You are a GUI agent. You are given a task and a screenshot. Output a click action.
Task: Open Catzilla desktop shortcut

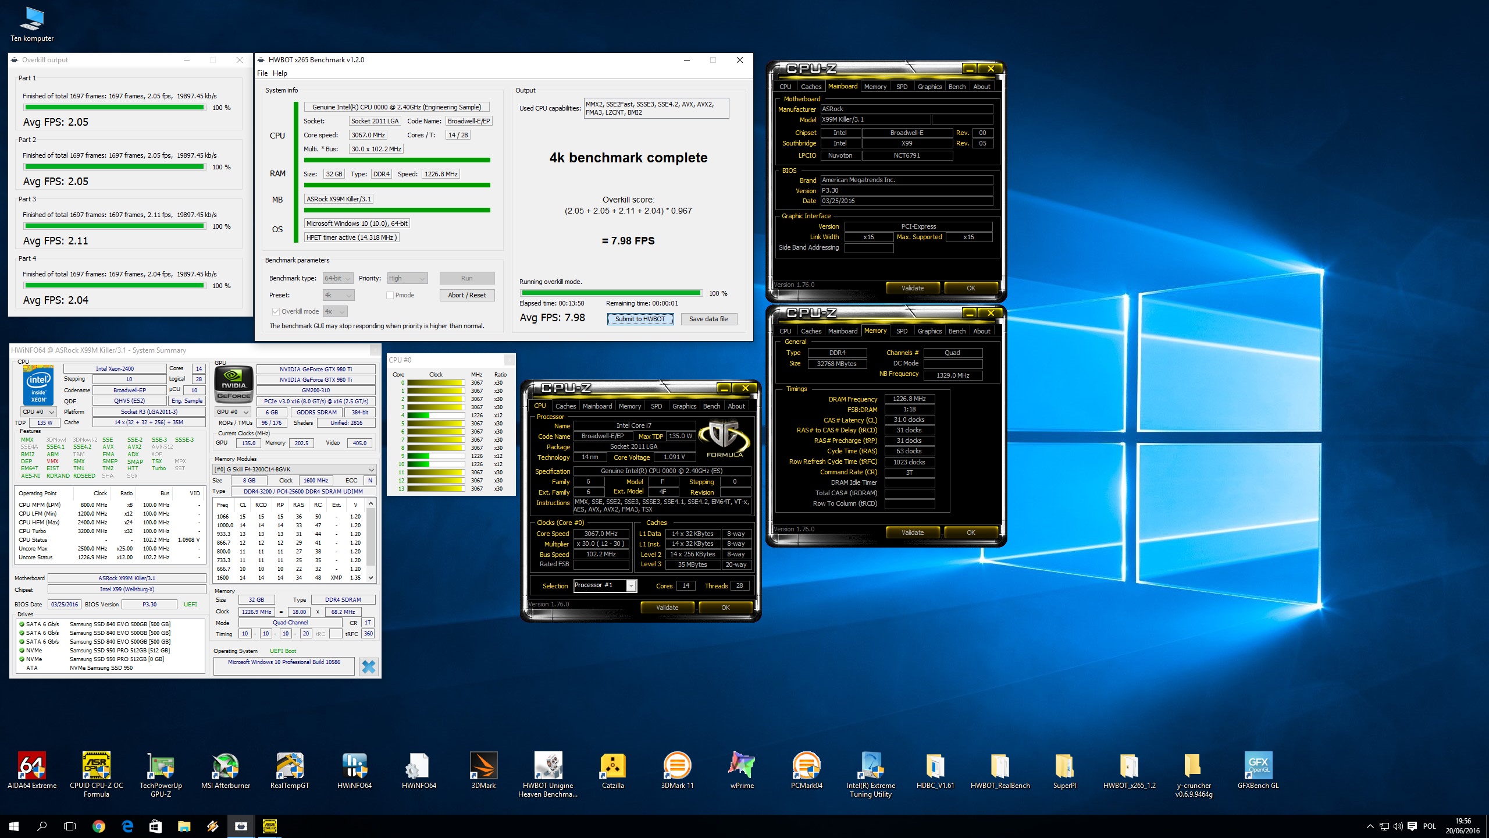[612, 771]
